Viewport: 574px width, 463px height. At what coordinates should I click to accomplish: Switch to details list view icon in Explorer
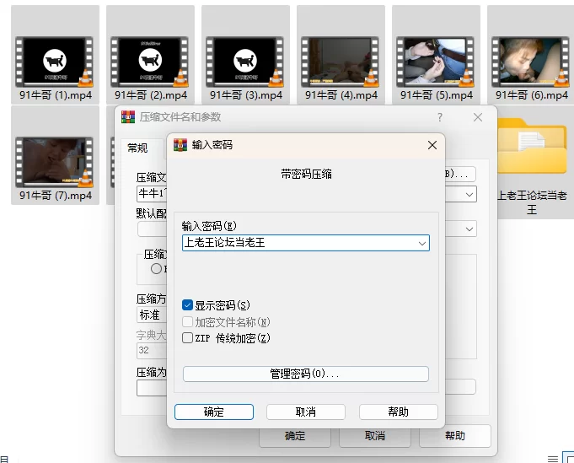(553, 459)
